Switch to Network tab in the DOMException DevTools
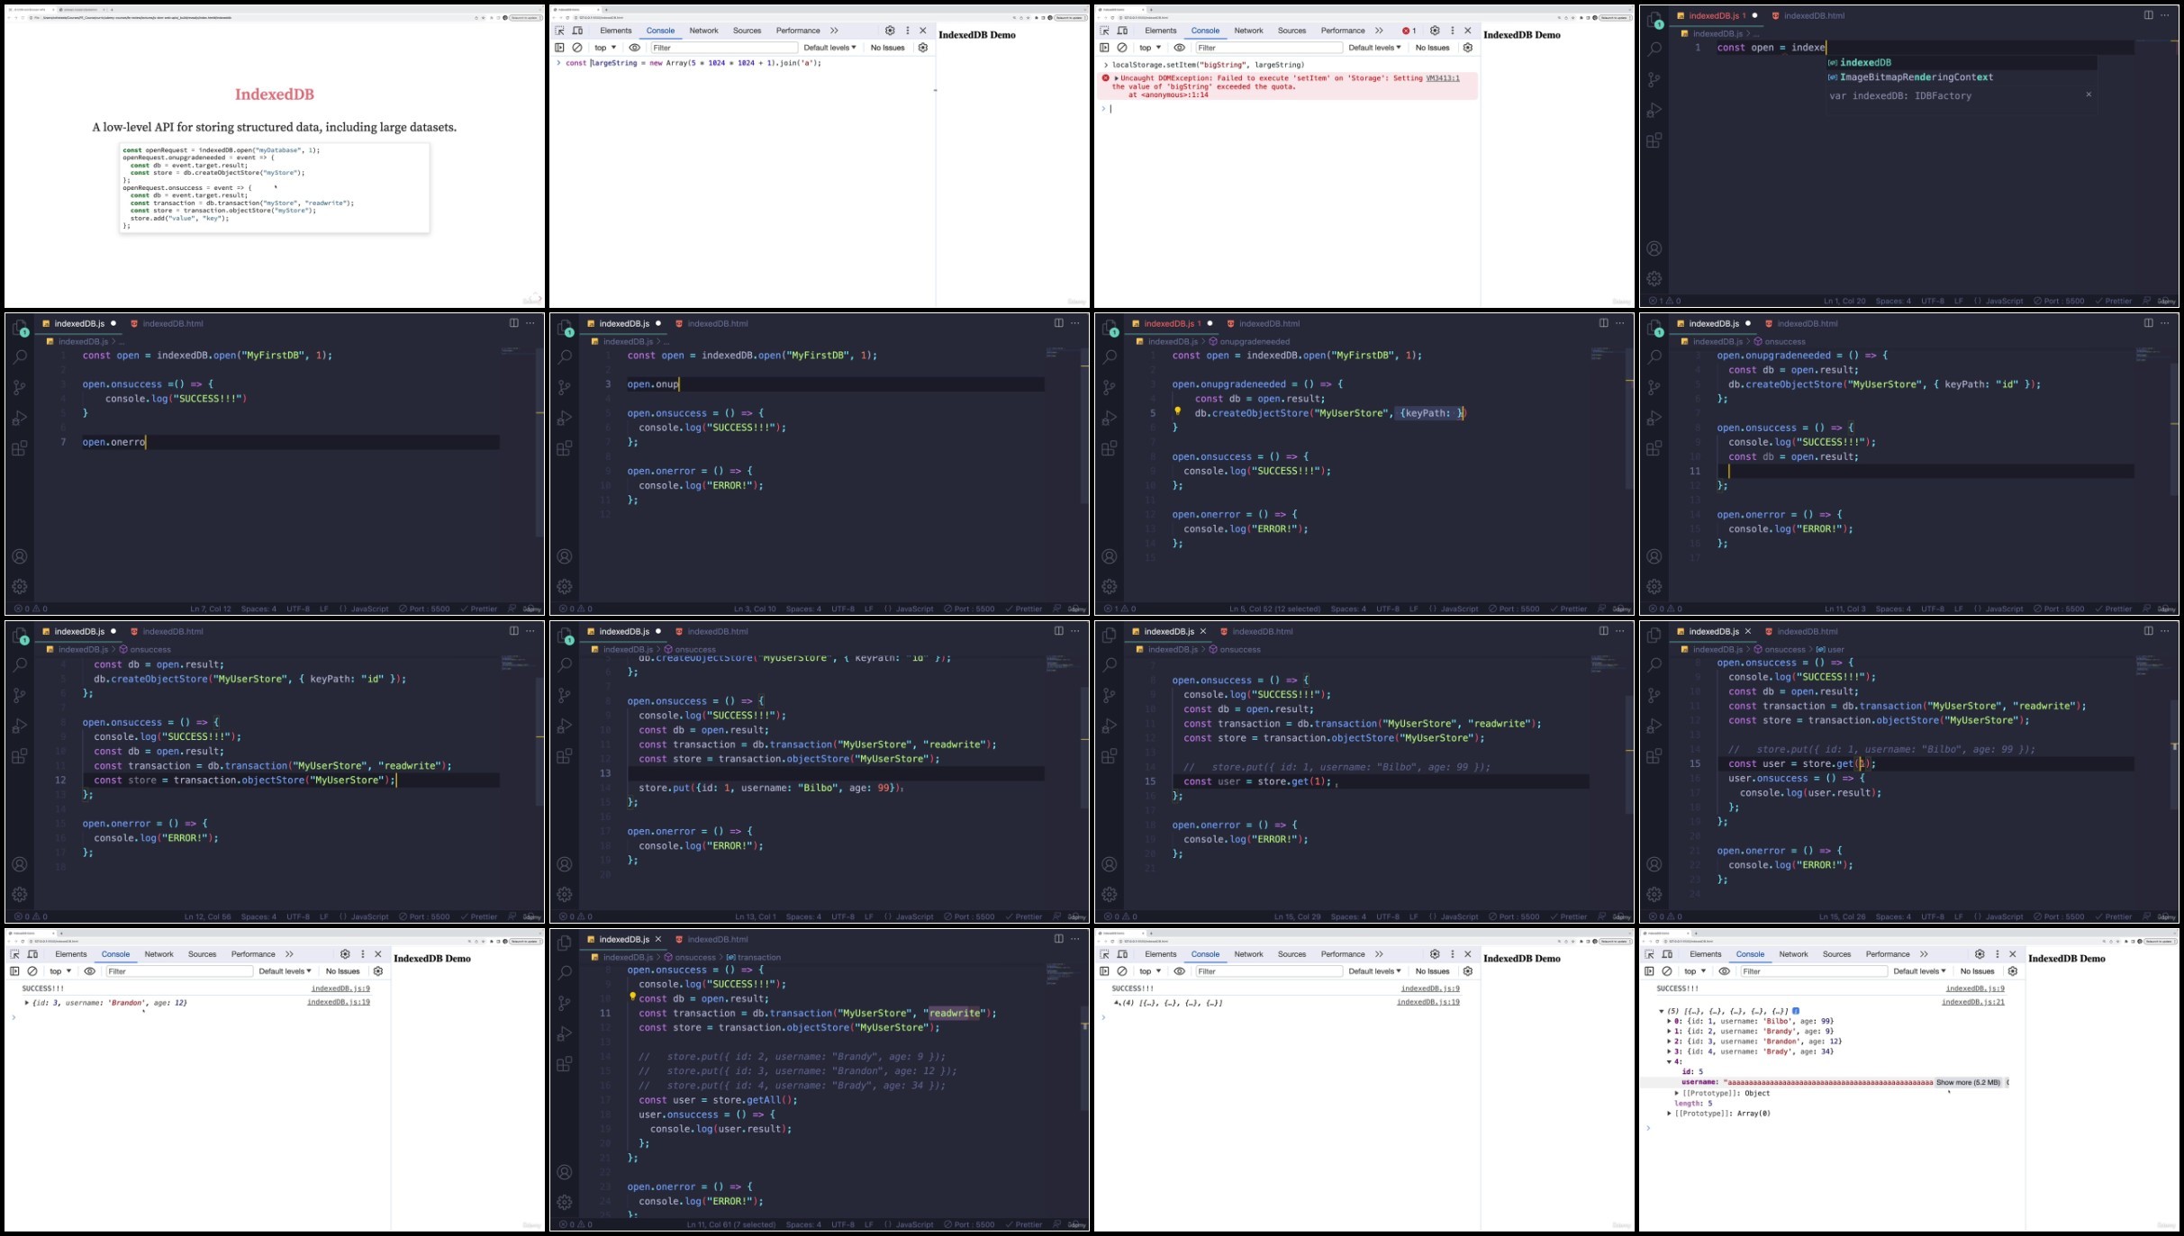Viewport: 2184px width, 1236px height. [x=1248, y=31]
